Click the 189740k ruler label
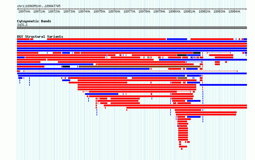This screenshot has width=255, height=160. tap(84, 11)
